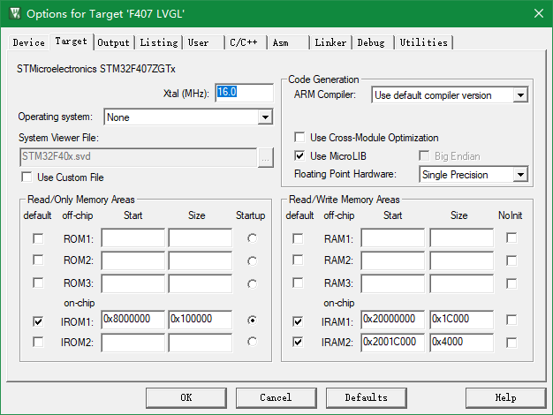The width and height of the screenshot is (553, 415).
Task: Check the ROM3 default checkbox
Action: tap(38, 283)
